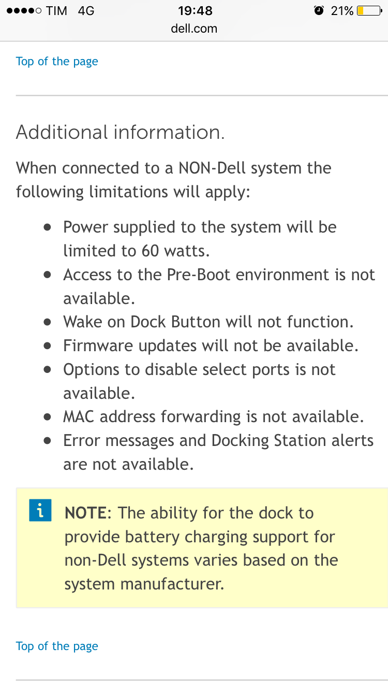Tap the 4G network indicator
Viewport: 388px width, 691px height.
86,11
